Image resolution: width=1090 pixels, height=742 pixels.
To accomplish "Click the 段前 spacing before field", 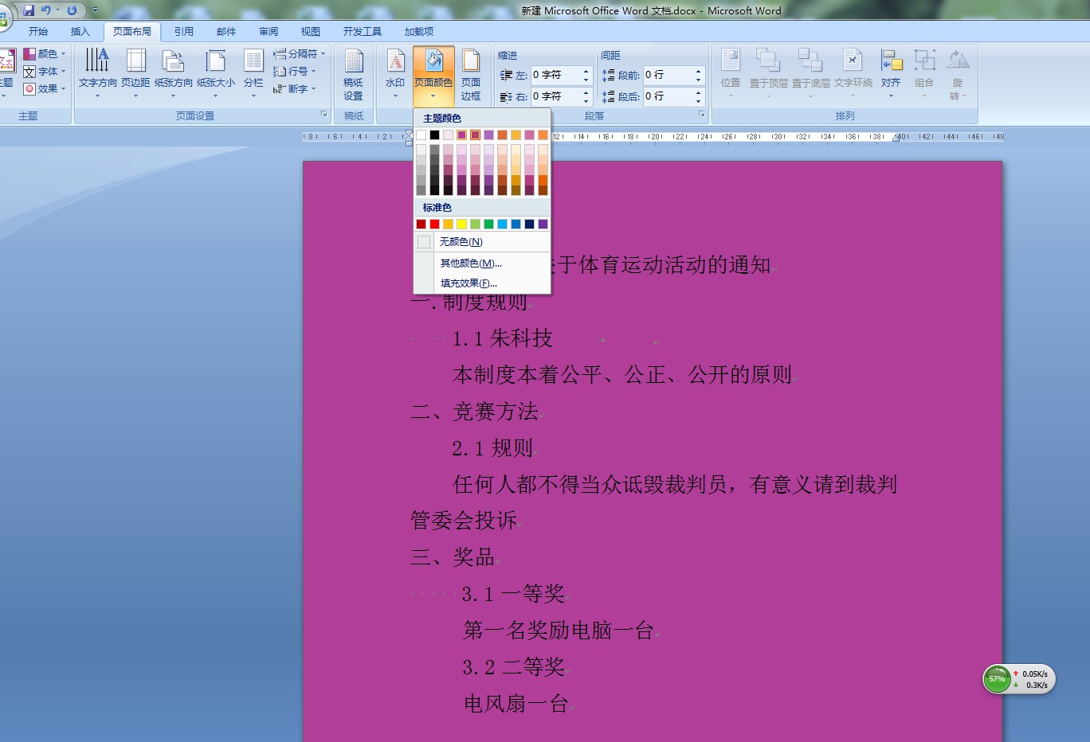I will [668, 75].
